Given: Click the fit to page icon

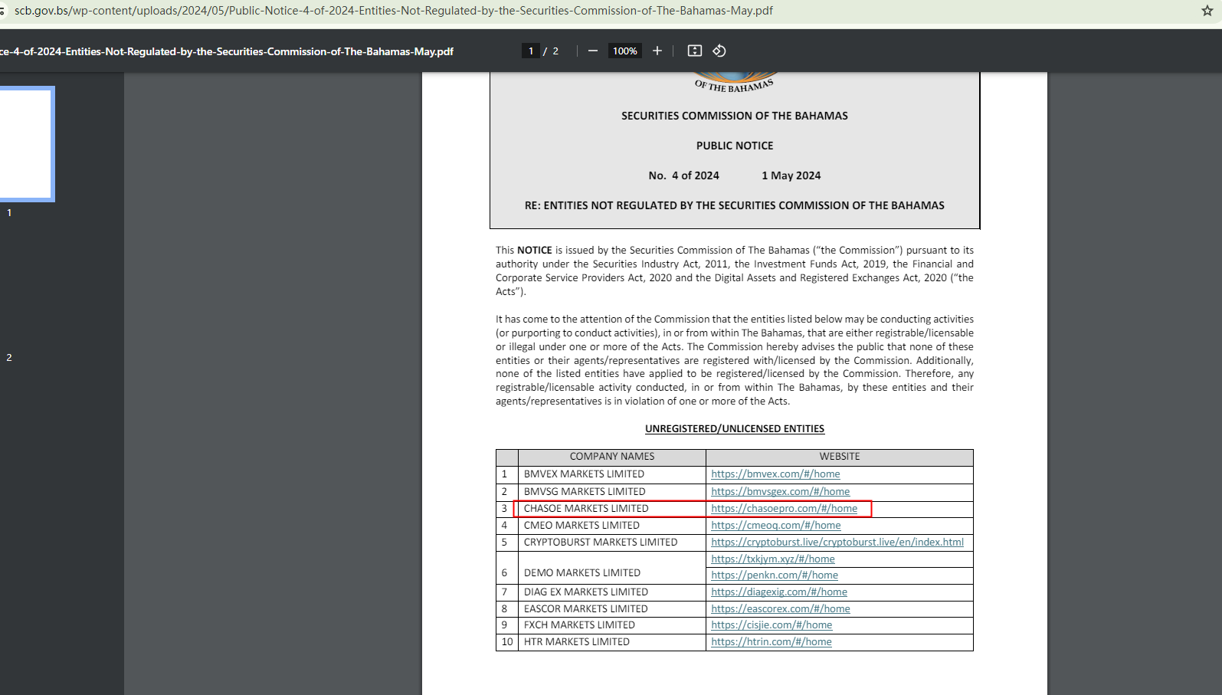Looking at the screenshot, I should click(694, 51).
